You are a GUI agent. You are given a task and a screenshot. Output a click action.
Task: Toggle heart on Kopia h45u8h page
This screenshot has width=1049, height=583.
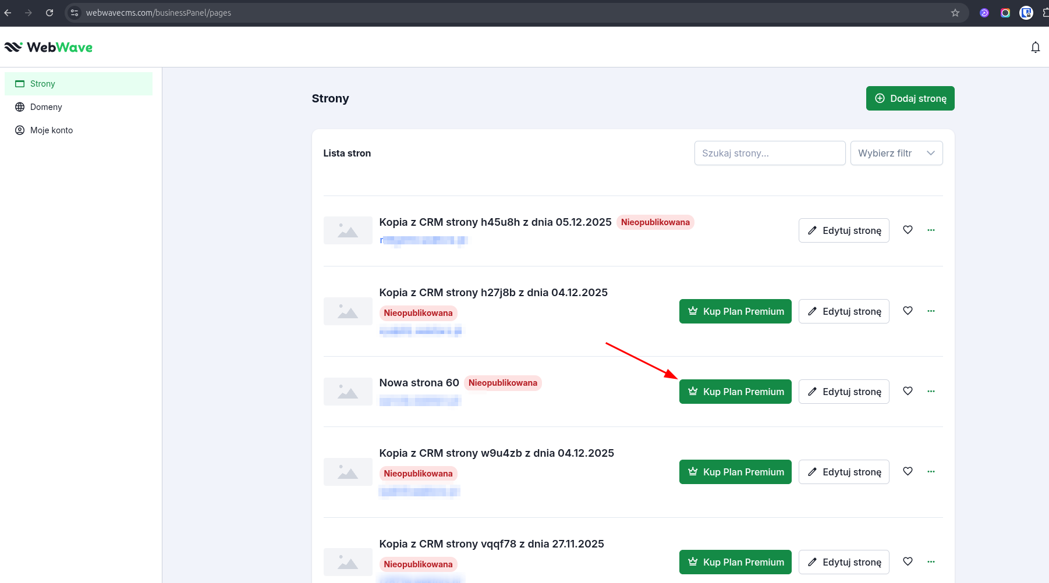tap(908, 230)
